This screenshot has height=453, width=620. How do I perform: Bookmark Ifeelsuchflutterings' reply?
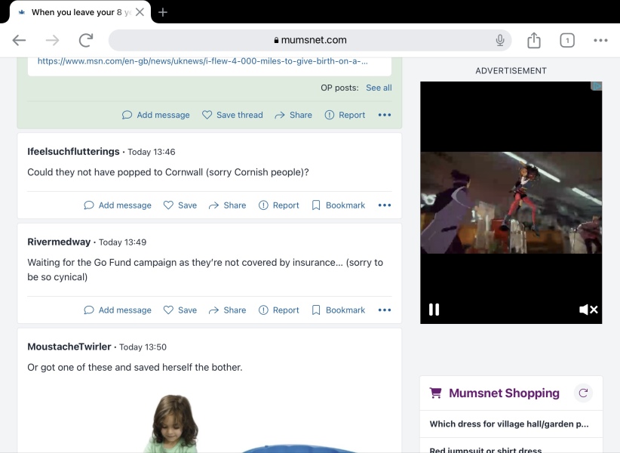pos(317,205)
